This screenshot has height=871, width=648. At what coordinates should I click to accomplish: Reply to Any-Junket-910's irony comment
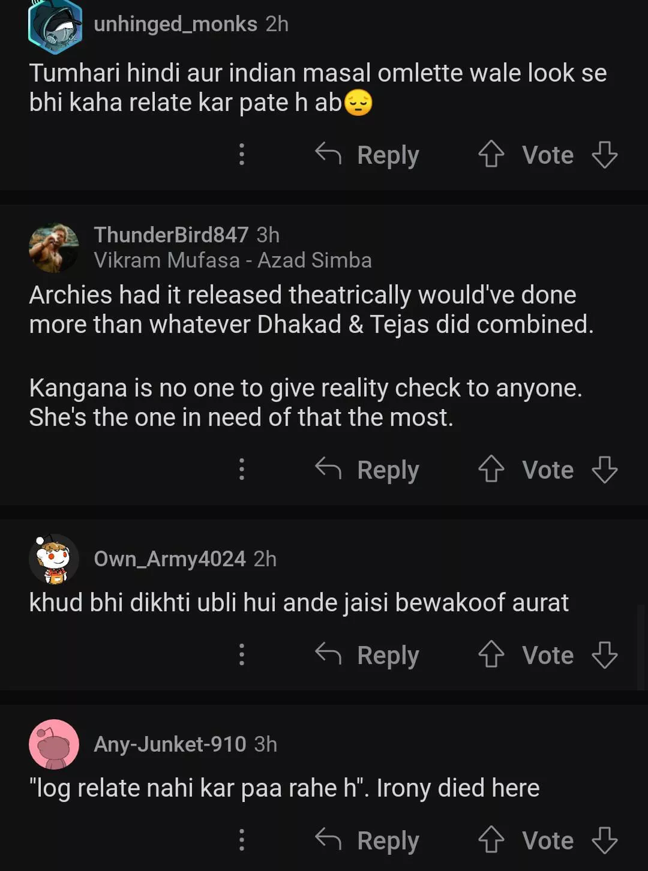click(367, 840)
